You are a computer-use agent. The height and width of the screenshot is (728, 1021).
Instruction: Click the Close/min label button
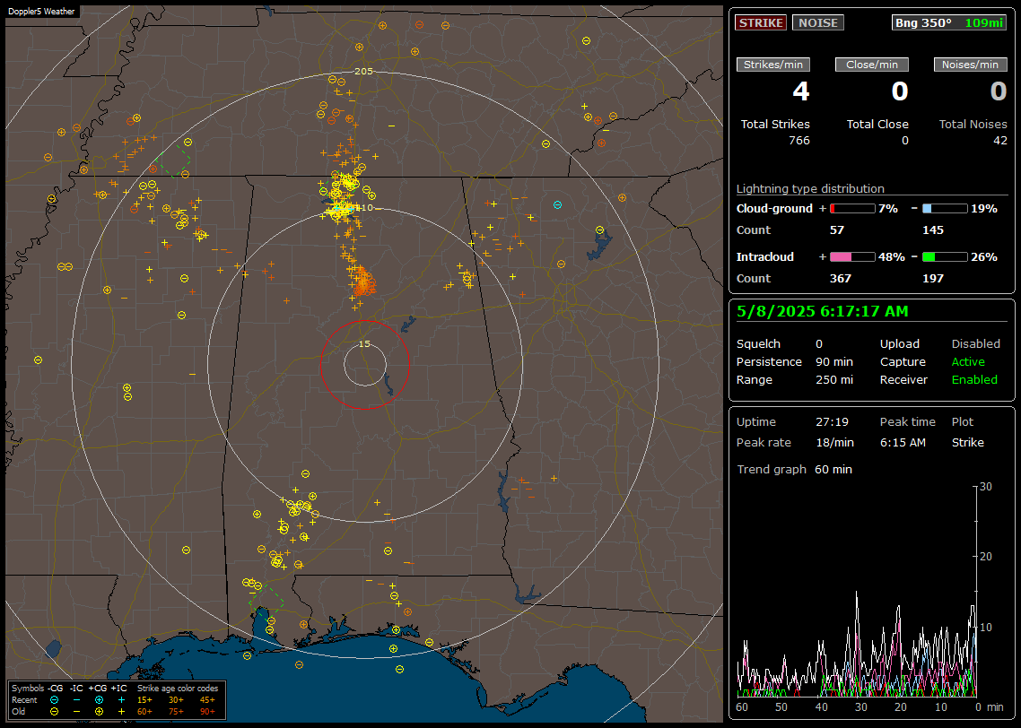[x=872, y=65]
